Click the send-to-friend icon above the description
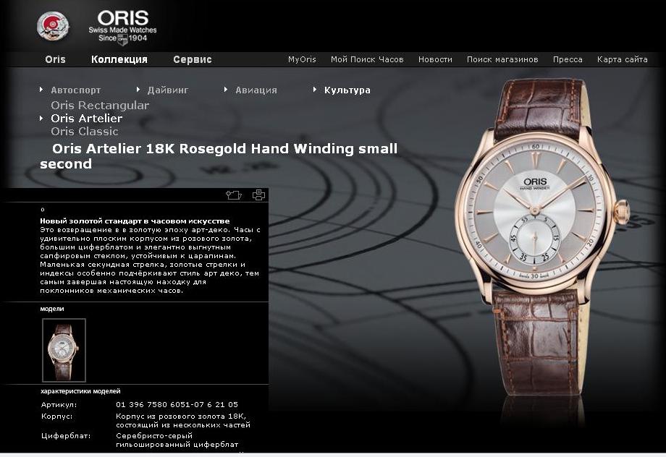The width and height of the screenshot is (666, 457). [234, 195]
